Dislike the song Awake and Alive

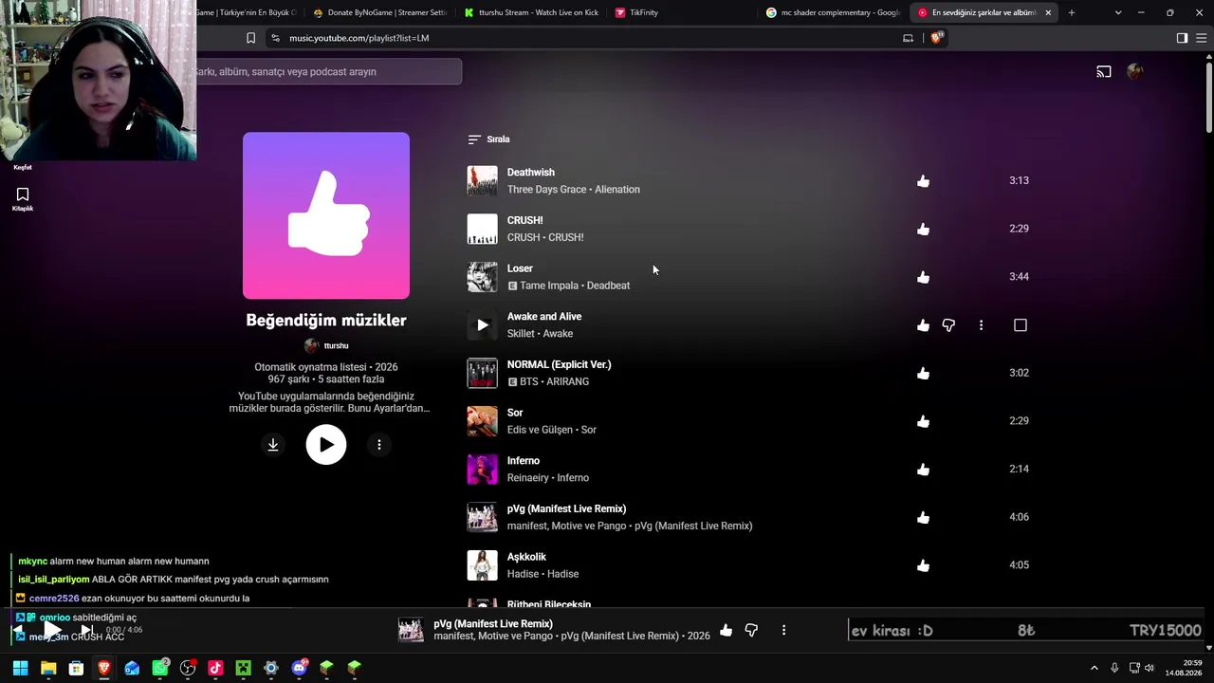(948, 325)
